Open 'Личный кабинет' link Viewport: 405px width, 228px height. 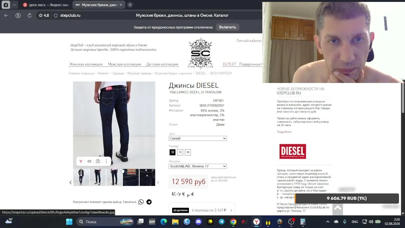(249, 41)
